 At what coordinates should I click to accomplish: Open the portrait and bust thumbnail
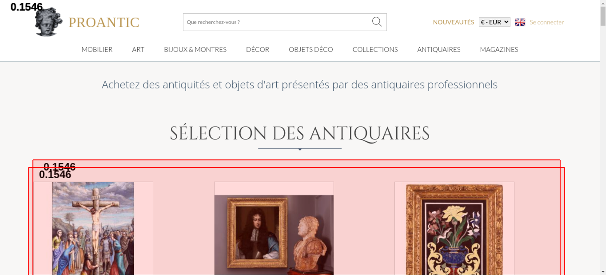click(x=274, y=235)
